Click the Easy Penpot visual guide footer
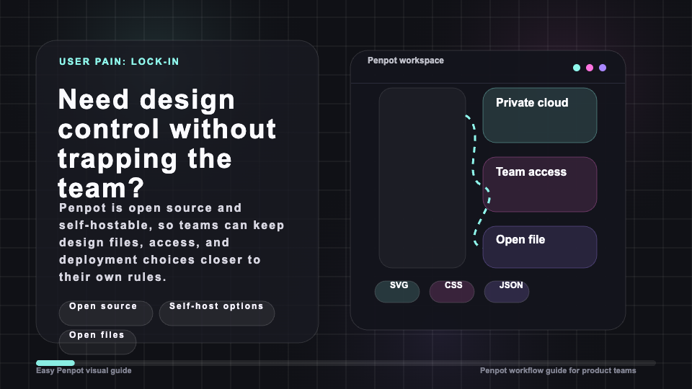The width and height of the screenshot is (692, 389). click(84, 370)
